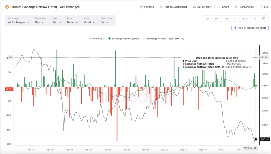Ask AI about this chart
Viewport: 271px width, 154px height.
click(x=250, y=28)
